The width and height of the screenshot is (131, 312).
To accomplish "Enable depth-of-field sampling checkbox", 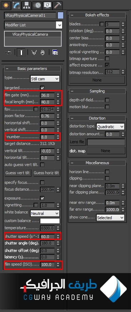I will pyautogui.click(x=107, y=100).
